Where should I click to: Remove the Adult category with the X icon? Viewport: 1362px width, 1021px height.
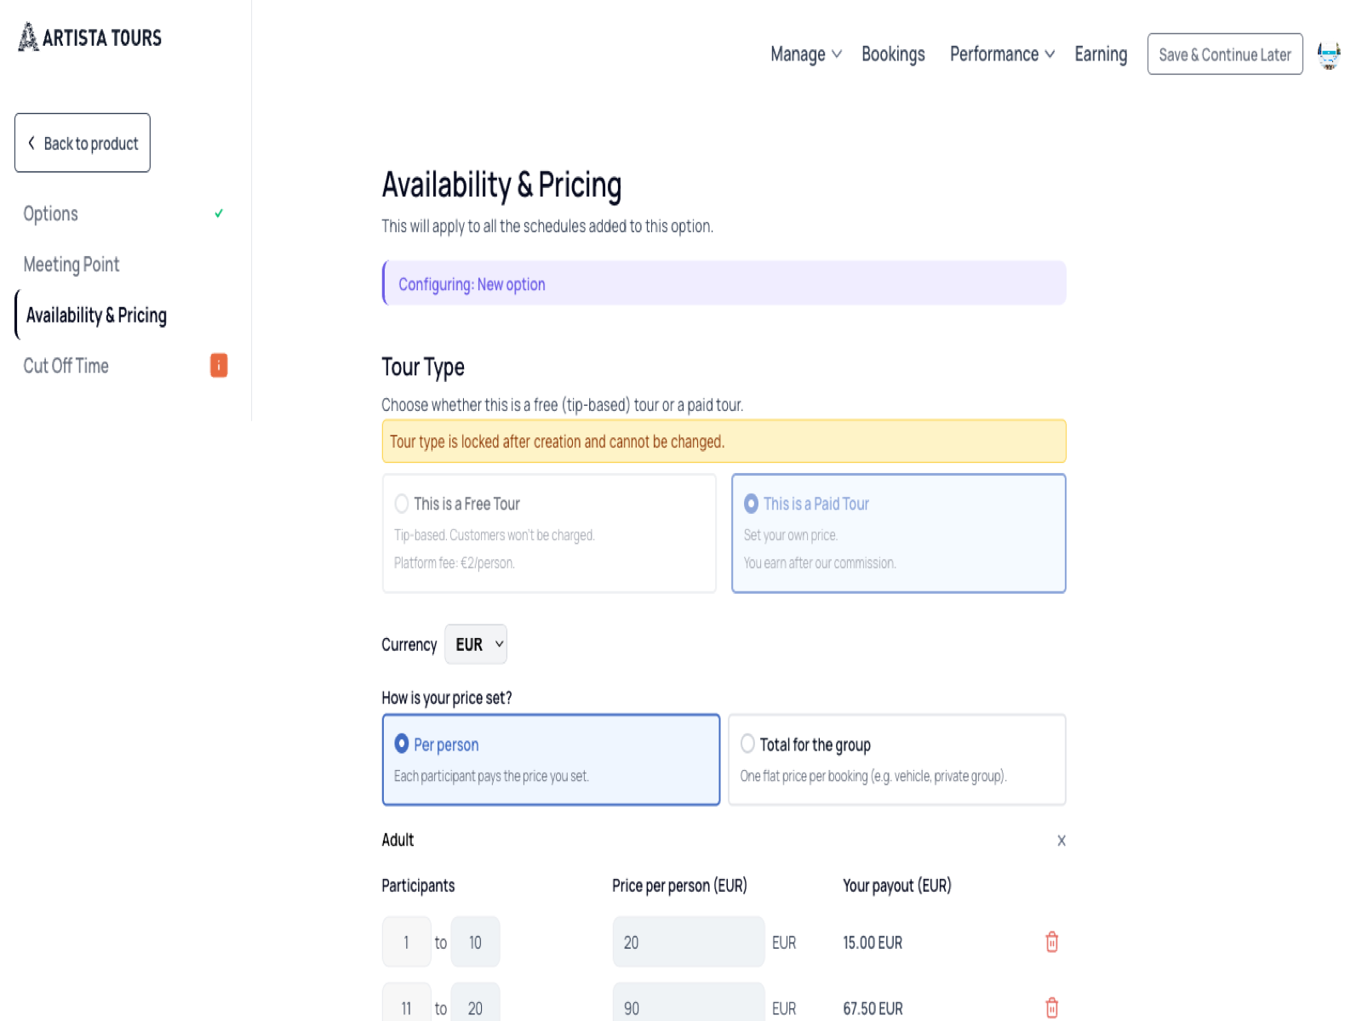pyautogui.click(x=1062, y=841)
